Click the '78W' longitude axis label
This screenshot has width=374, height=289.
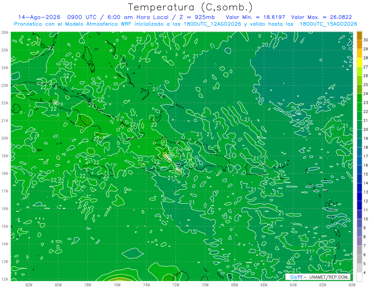click(x=88, y=285)
